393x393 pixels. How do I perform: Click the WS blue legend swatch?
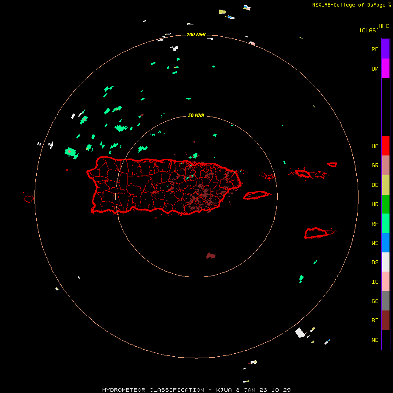coord(386,243)
